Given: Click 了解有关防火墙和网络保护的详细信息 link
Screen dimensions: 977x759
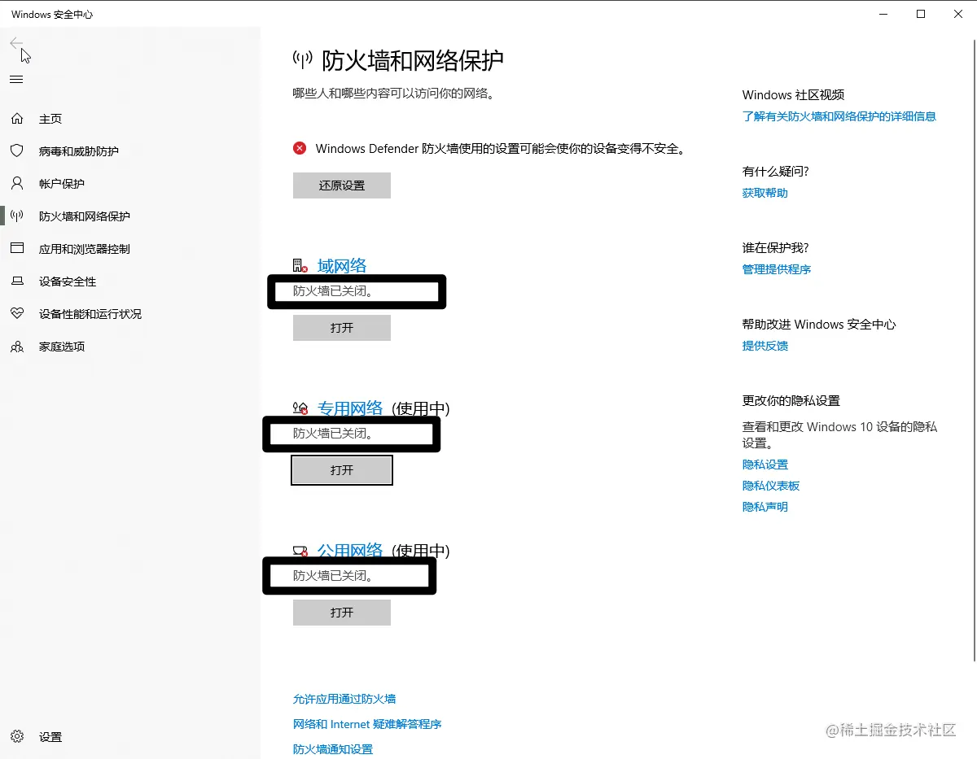Looking at the screenshot, I should click(839, 116).
